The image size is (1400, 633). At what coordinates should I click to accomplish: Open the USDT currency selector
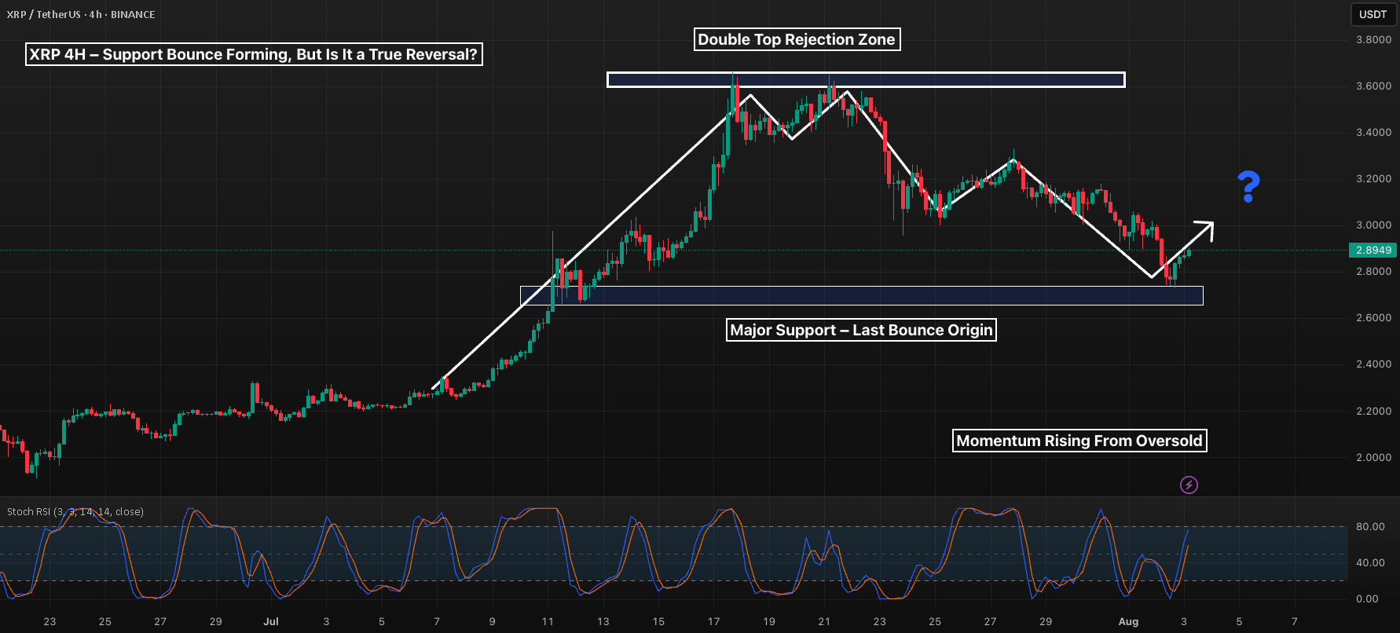tap(1373, 14)
